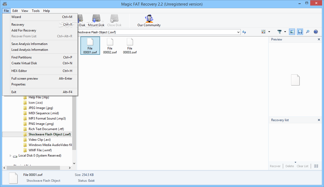Image resolution: width=324 pixels, height=187 pixels.
Task: Choose Exit from File menu
Action: [x=40, y=92]
